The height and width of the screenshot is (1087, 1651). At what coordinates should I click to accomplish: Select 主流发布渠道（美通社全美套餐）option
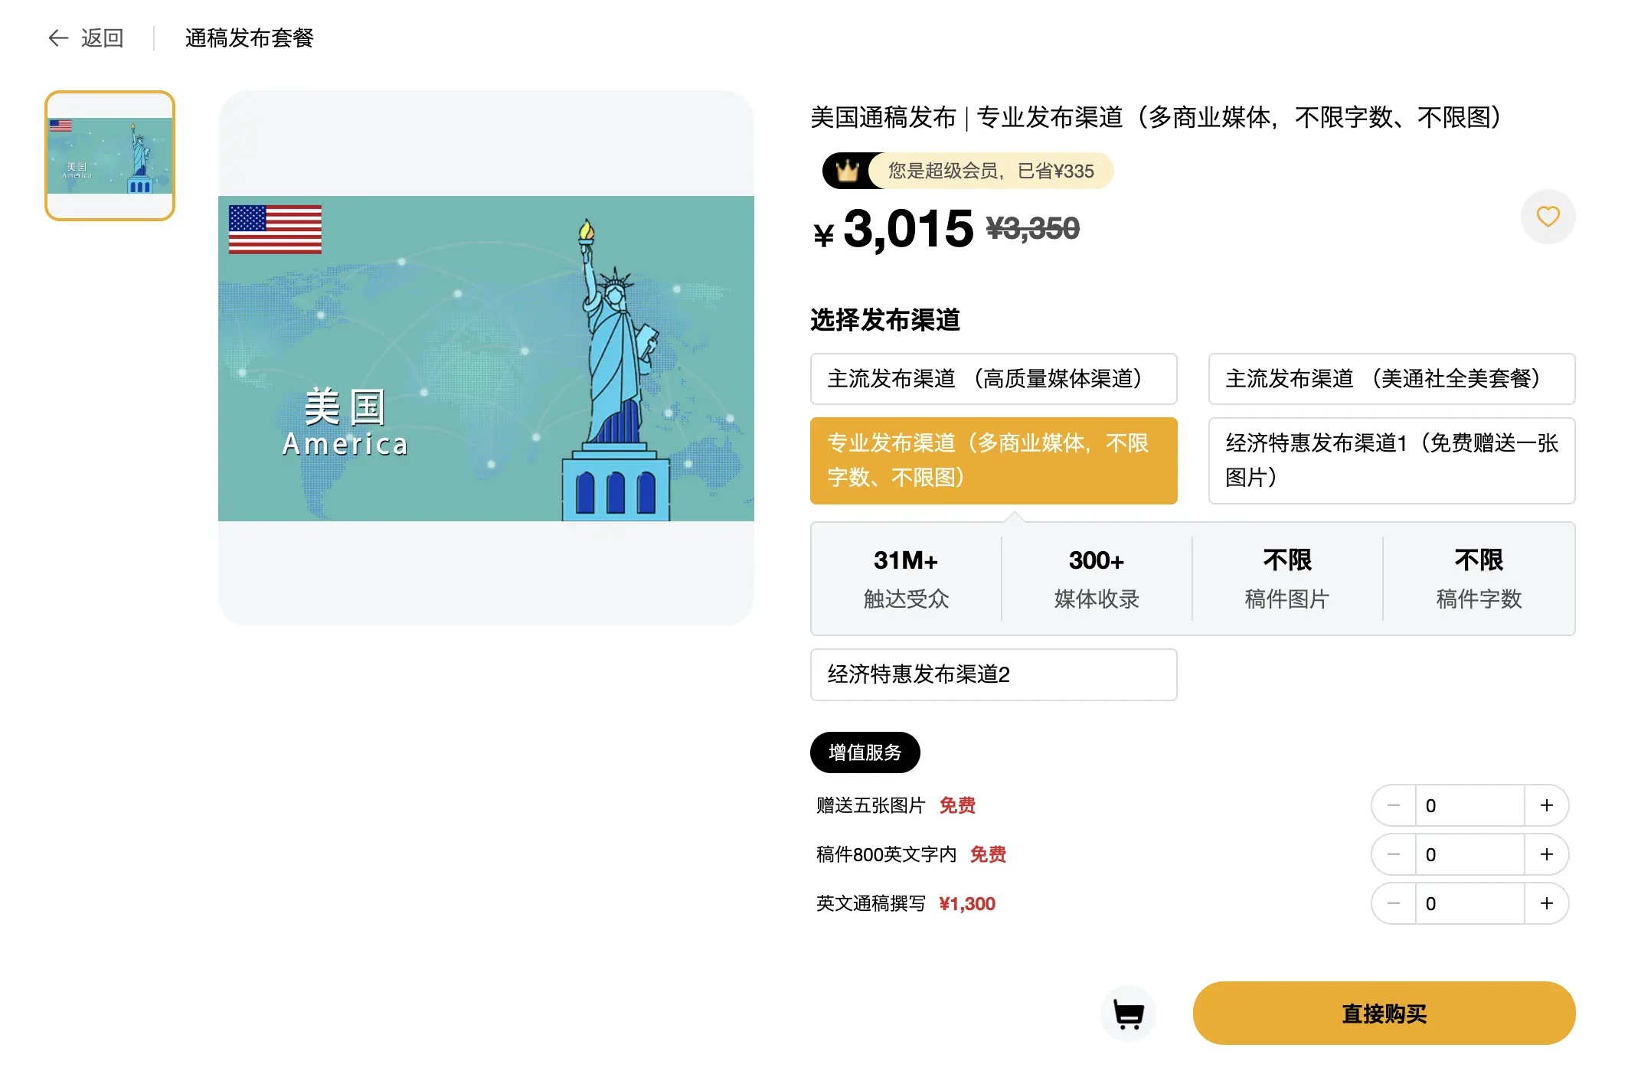point(1391,379)
